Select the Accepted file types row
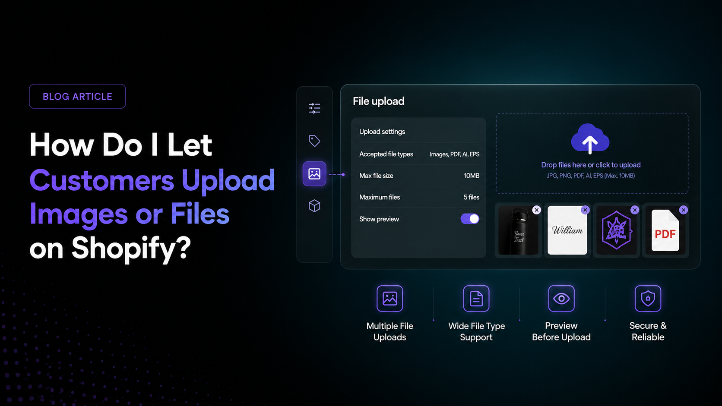Screen dimensions: 722x406 click(x=419, y=154)
